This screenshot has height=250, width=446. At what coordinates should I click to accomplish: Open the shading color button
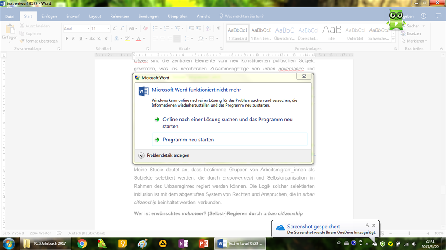click(201, 38)
